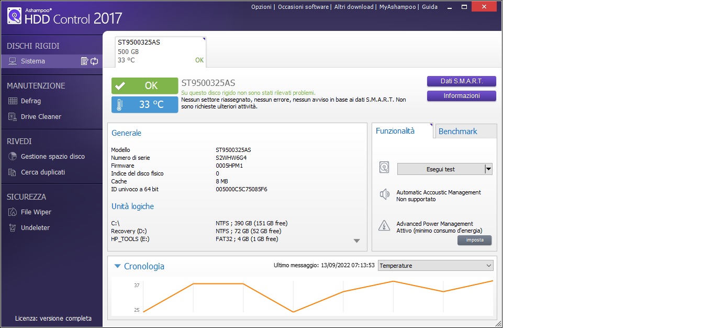Open Altri download link
715x328 pixels.
[354, 7]
